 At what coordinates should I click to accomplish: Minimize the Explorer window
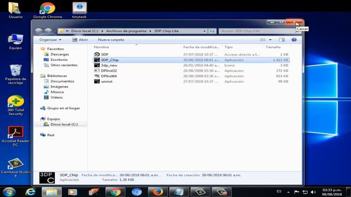tap(272, 22)
